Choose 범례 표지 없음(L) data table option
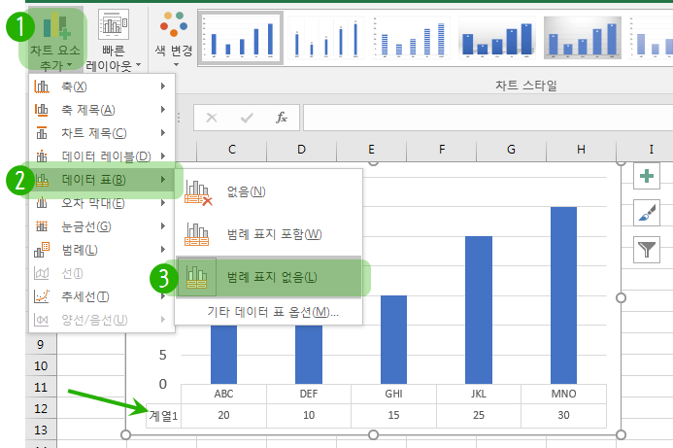This screenshot has height=448, width=673. (x=269, y=278)
